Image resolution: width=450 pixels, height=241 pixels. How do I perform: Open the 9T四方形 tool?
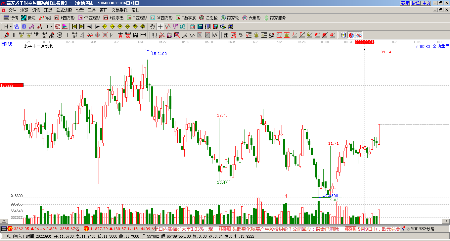(161, 18)
